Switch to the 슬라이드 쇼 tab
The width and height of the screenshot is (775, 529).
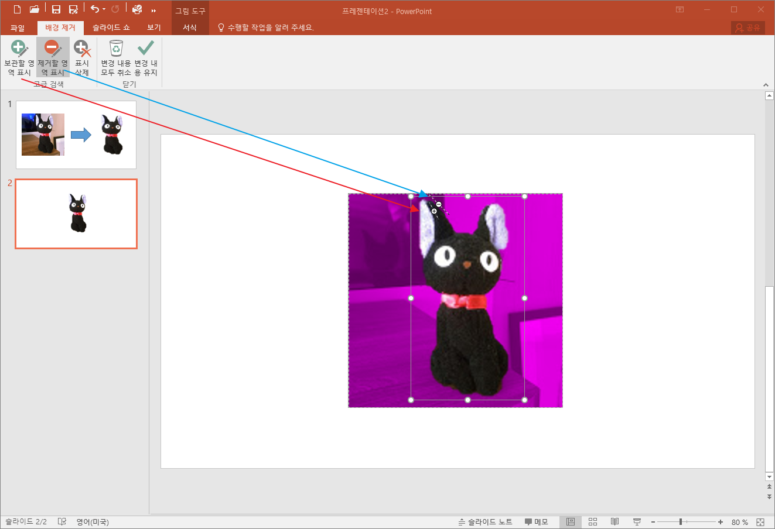(x=111, y=28)
